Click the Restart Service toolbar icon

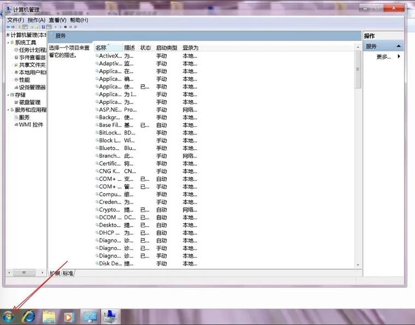click(75, 27)
